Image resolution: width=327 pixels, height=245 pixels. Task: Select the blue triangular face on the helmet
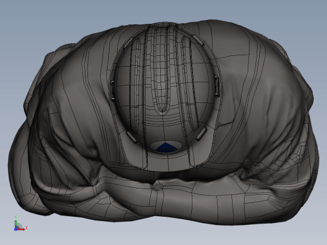[x=167, y=148]
